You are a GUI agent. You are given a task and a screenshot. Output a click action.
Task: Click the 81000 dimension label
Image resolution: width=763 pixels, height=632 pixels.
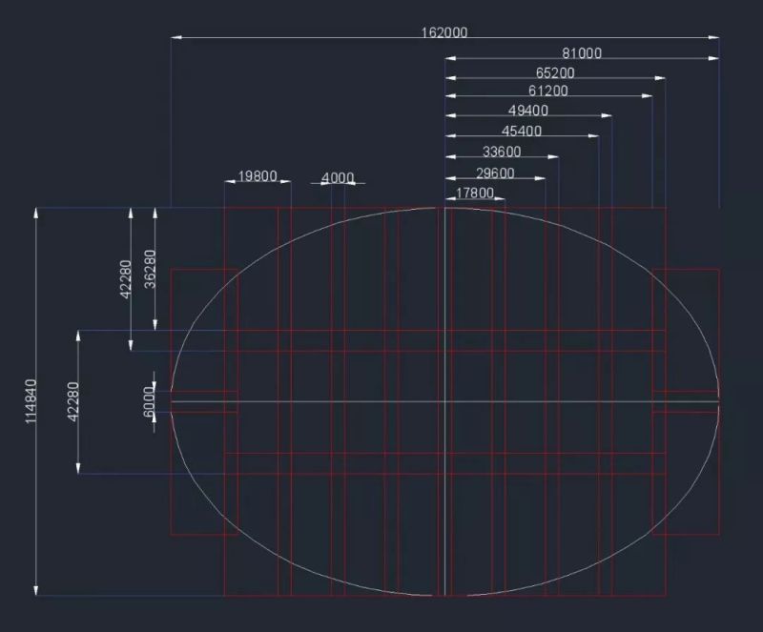click(x=582, y=54)
